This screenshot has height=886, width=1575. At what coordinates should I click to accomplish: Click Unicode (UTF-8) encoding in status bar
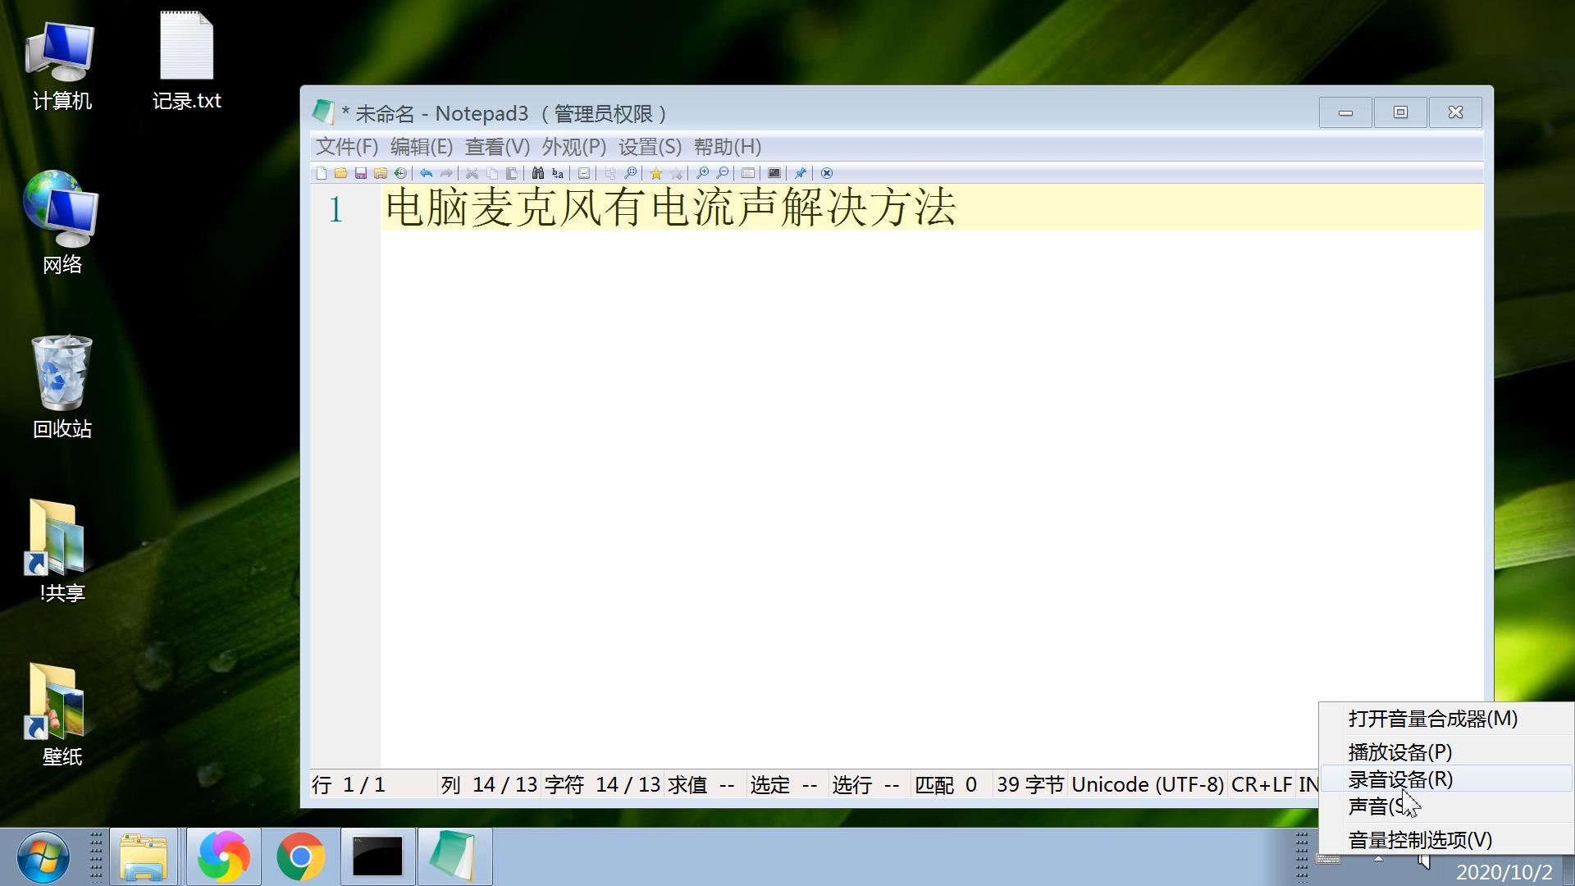point(1148,785)
